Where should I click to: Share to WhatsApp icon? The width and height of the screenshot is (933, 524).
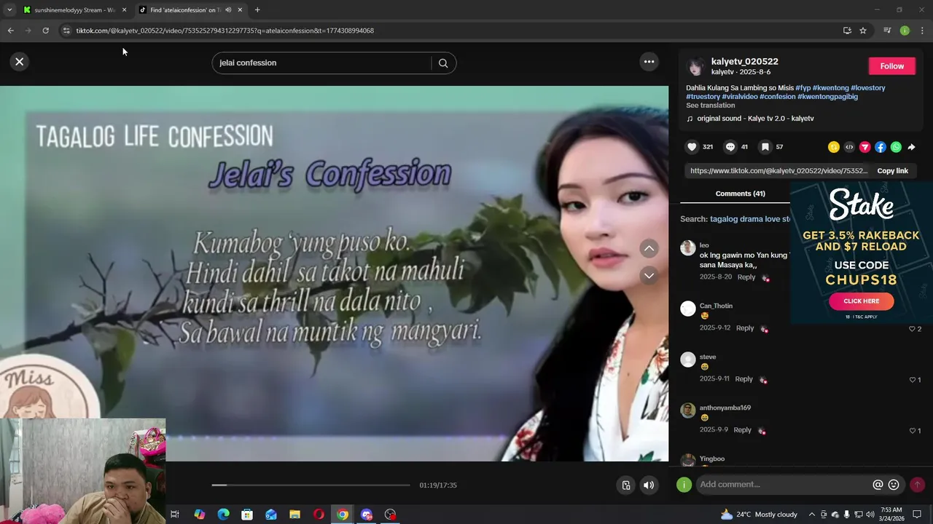(x=896, y=147)
